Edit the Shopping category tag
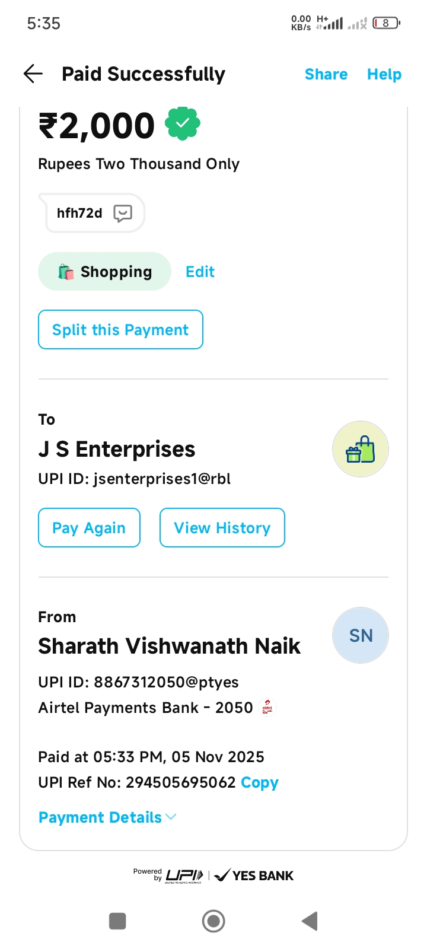 click(x=200, y=272)
